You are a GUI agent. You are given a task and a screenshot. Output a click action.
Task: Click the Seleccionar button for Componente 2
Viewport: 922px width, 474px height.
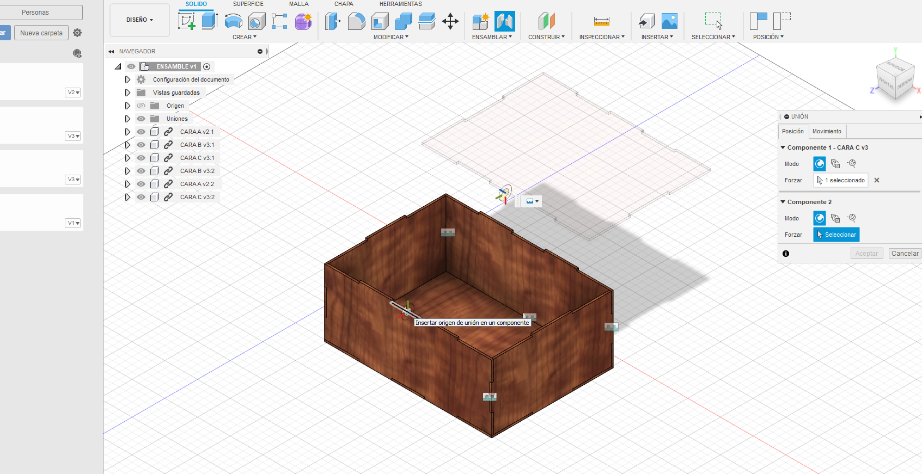click(x=836, y=235)
